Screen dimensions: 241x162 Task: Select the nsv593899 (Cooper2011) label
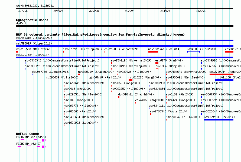pos(34,43)
